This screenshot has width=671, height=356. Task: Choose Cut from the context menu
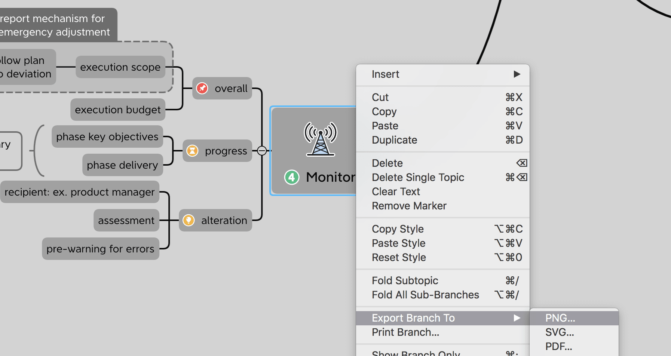pyautogui.click(x=443, y=97)
